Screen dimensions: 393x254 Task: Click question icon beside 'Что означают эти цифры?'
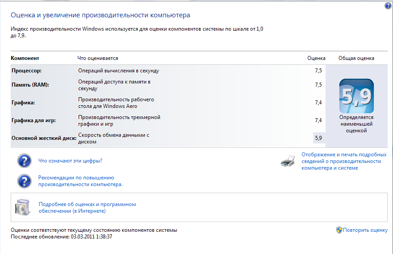[24, 161]
